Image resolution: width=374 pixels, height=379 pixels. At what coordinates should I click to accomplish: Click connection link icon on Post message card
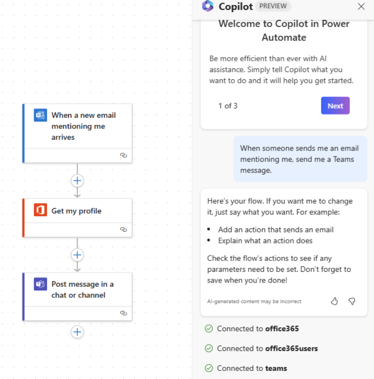pyautogui.click(x=123, y=313)
